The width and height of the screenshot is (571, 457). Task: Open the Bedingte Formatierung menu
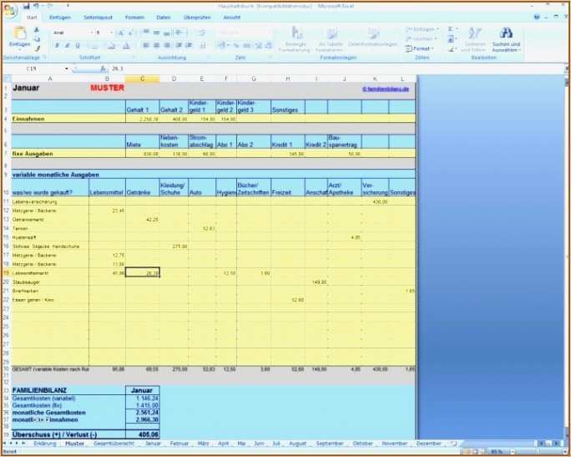(295, 39)
